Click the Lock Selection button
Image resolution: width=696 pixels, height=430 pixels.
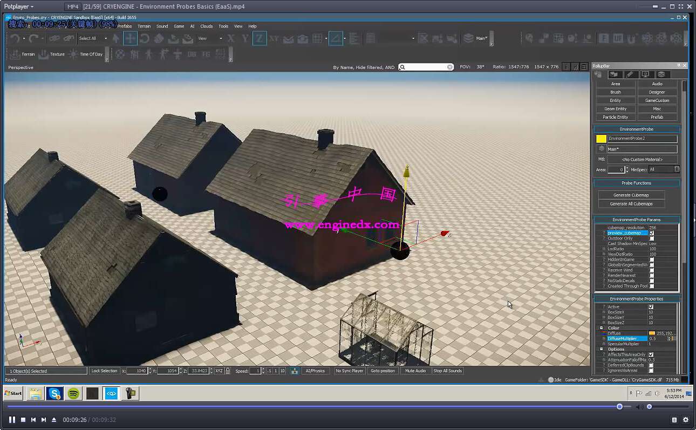pyautogui.click(x=104, y=371)
